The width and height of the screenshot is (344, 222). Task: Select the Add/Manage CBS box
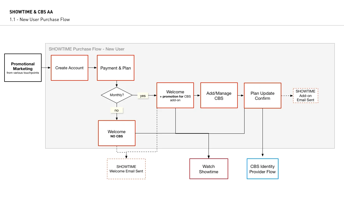click(x=219, y=95)
